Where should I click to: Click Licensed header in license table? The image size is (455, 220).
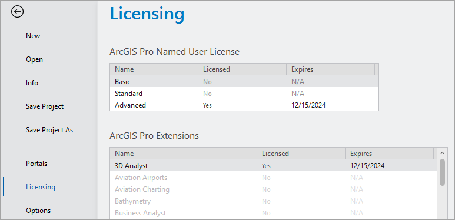tap(242, 69)
